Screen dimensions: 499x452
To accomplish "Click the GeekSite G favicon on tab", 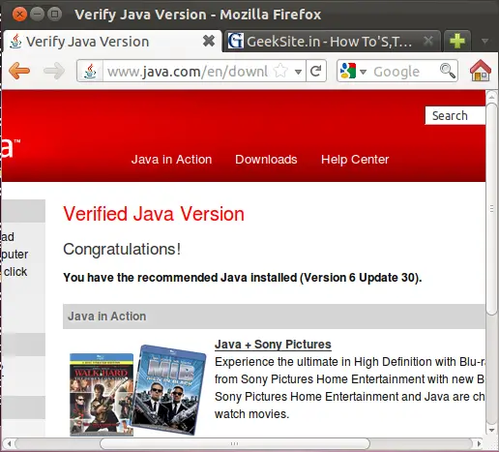I will (x=236, y=41).
